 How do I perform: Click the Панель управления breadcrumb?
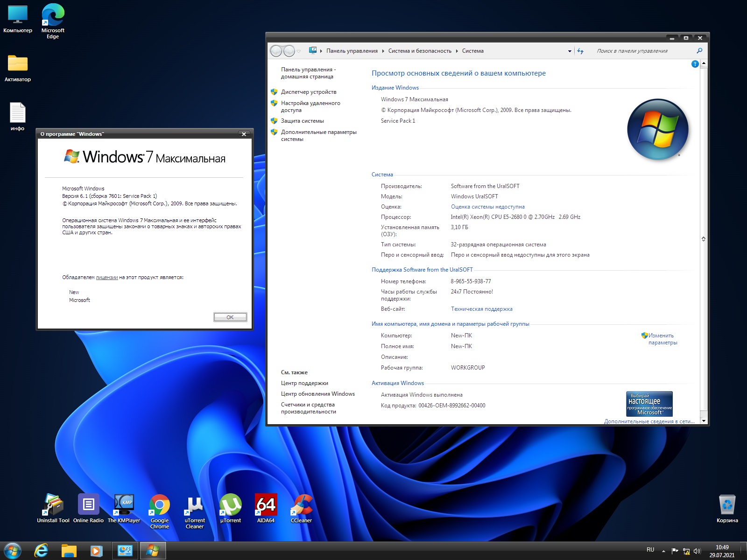(x=352, y=51)
